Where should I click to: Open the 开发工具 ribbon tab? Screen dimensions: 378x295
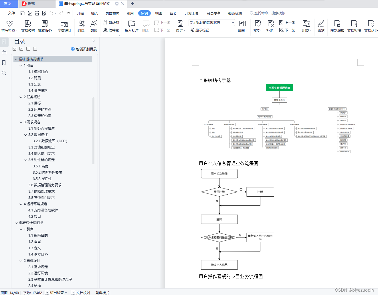192,13
